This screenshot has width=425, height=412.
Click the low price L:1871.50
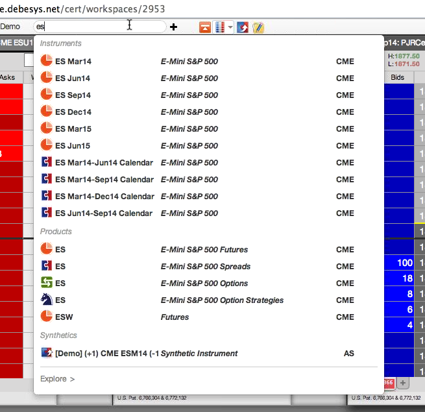[404, 64]
